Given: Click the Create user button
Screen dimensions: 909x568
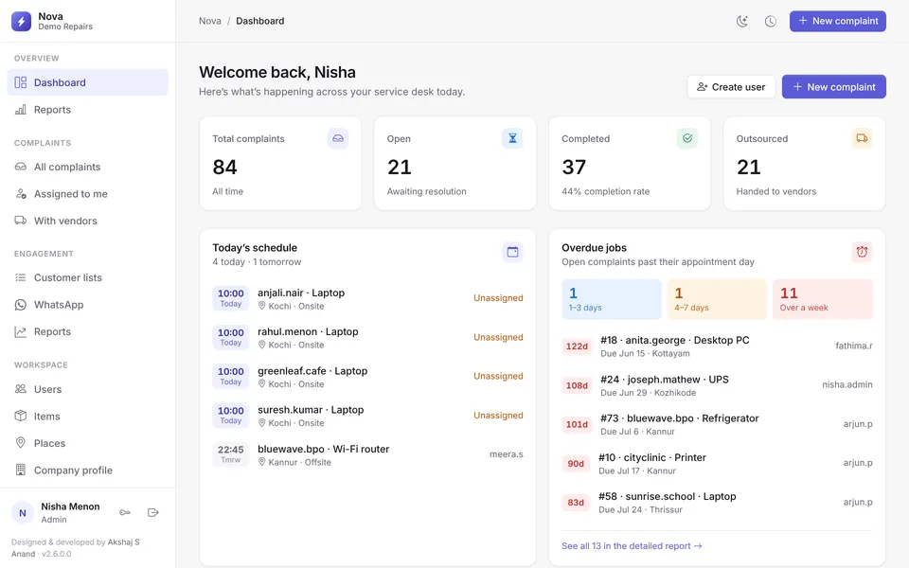Looking at the screenshot, I should [731, 87].
